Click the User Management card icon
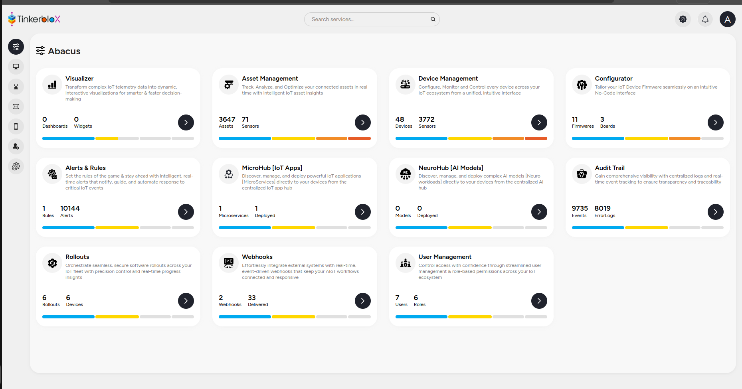The image size is (742, 389). click(x=406, y=263)
